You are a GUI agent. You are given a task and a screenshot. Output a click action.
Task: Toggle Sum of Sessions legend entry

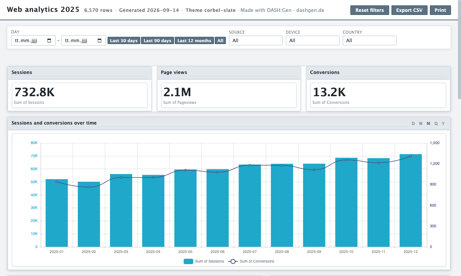click(x=204, y=261)
